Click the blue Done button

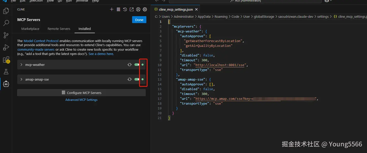point(139,20)
